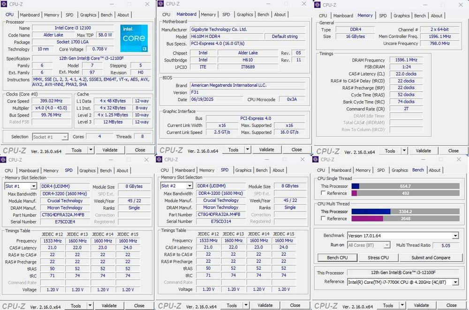Expand Tools arrow in the Slot #2 window

[246, 305]
